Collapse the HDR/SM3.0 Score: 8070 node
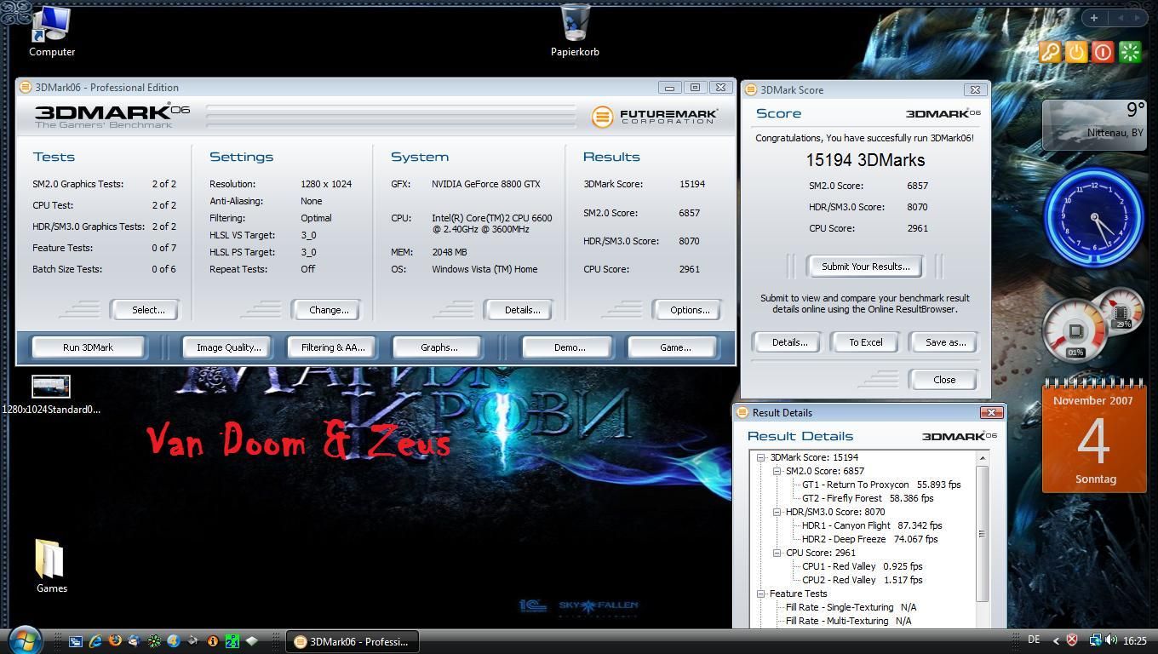1158x654 pixels. tap(777, 512)
